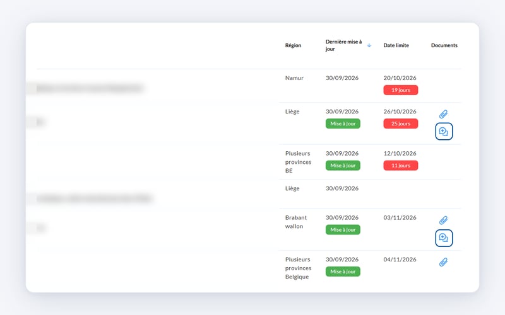The image size is (505, 315).
Task: Click the Mise à jour badge in the Plusieurs provinces Belgique row
Action: click(343, 272)
